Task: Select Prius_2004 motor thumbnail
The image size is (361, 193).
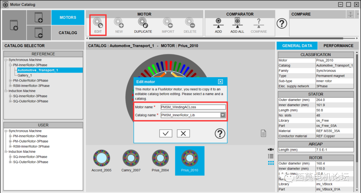Action: click(x=160, y=161)
